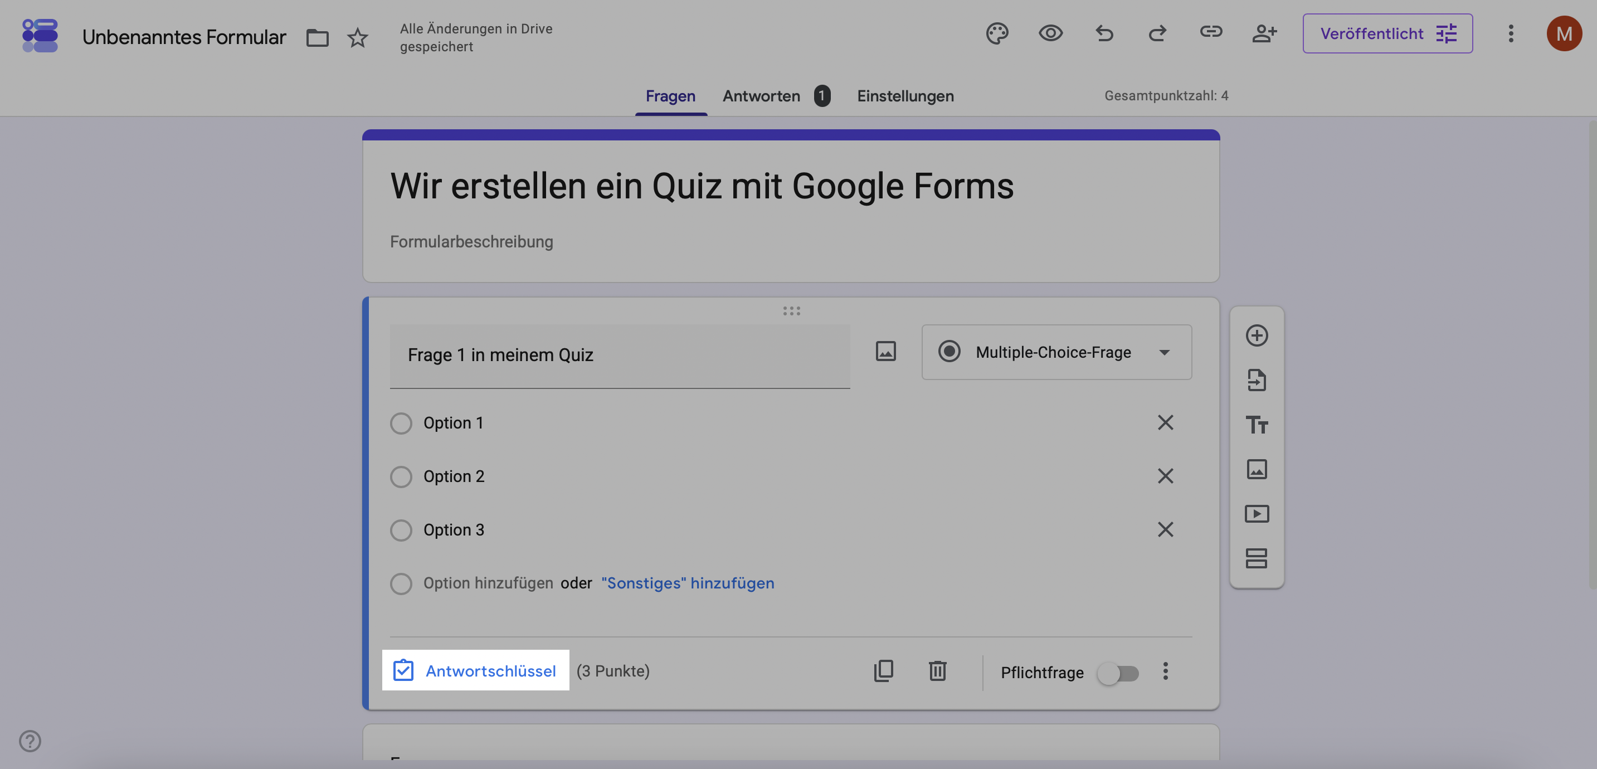
Task: Open the Antwortschlüssel answer key
Action: coord(475,670)
